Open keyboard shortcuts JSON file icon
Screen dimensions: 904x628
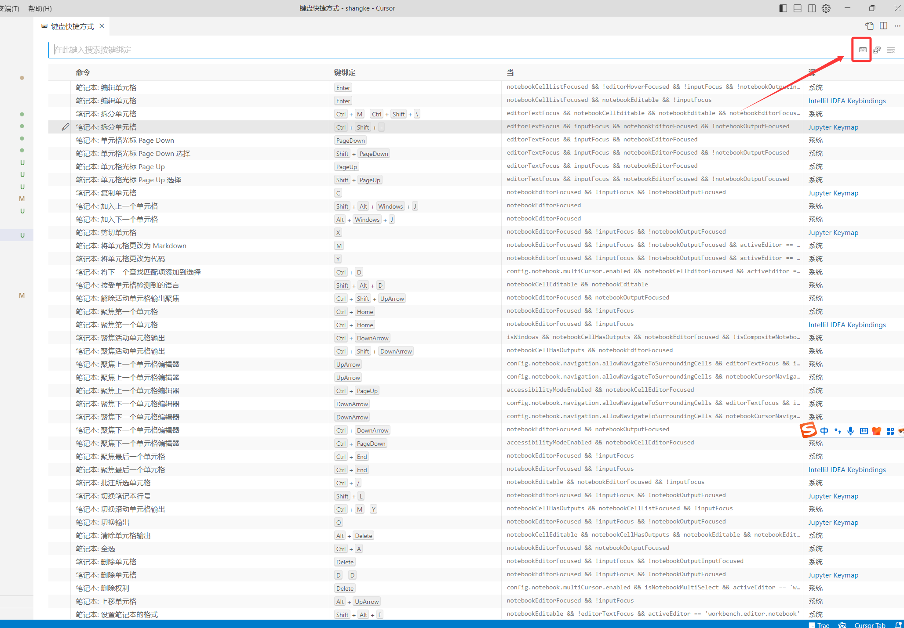[x=869, y=26]
